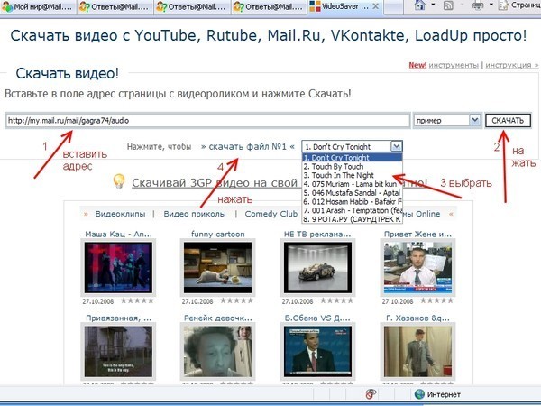Close the VideoSaver tab
Viewport: 541px width, 406px height.
pyautogui.click(x=376, y=6)
